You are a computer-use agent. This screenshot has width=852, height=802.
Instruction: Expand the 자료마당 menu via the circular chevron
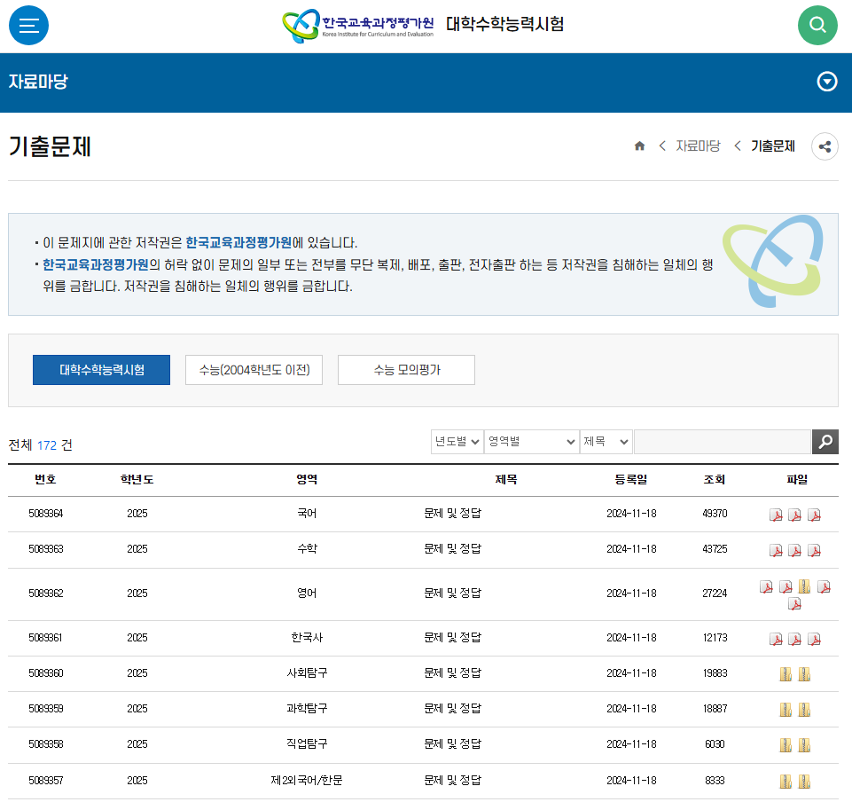826,82
